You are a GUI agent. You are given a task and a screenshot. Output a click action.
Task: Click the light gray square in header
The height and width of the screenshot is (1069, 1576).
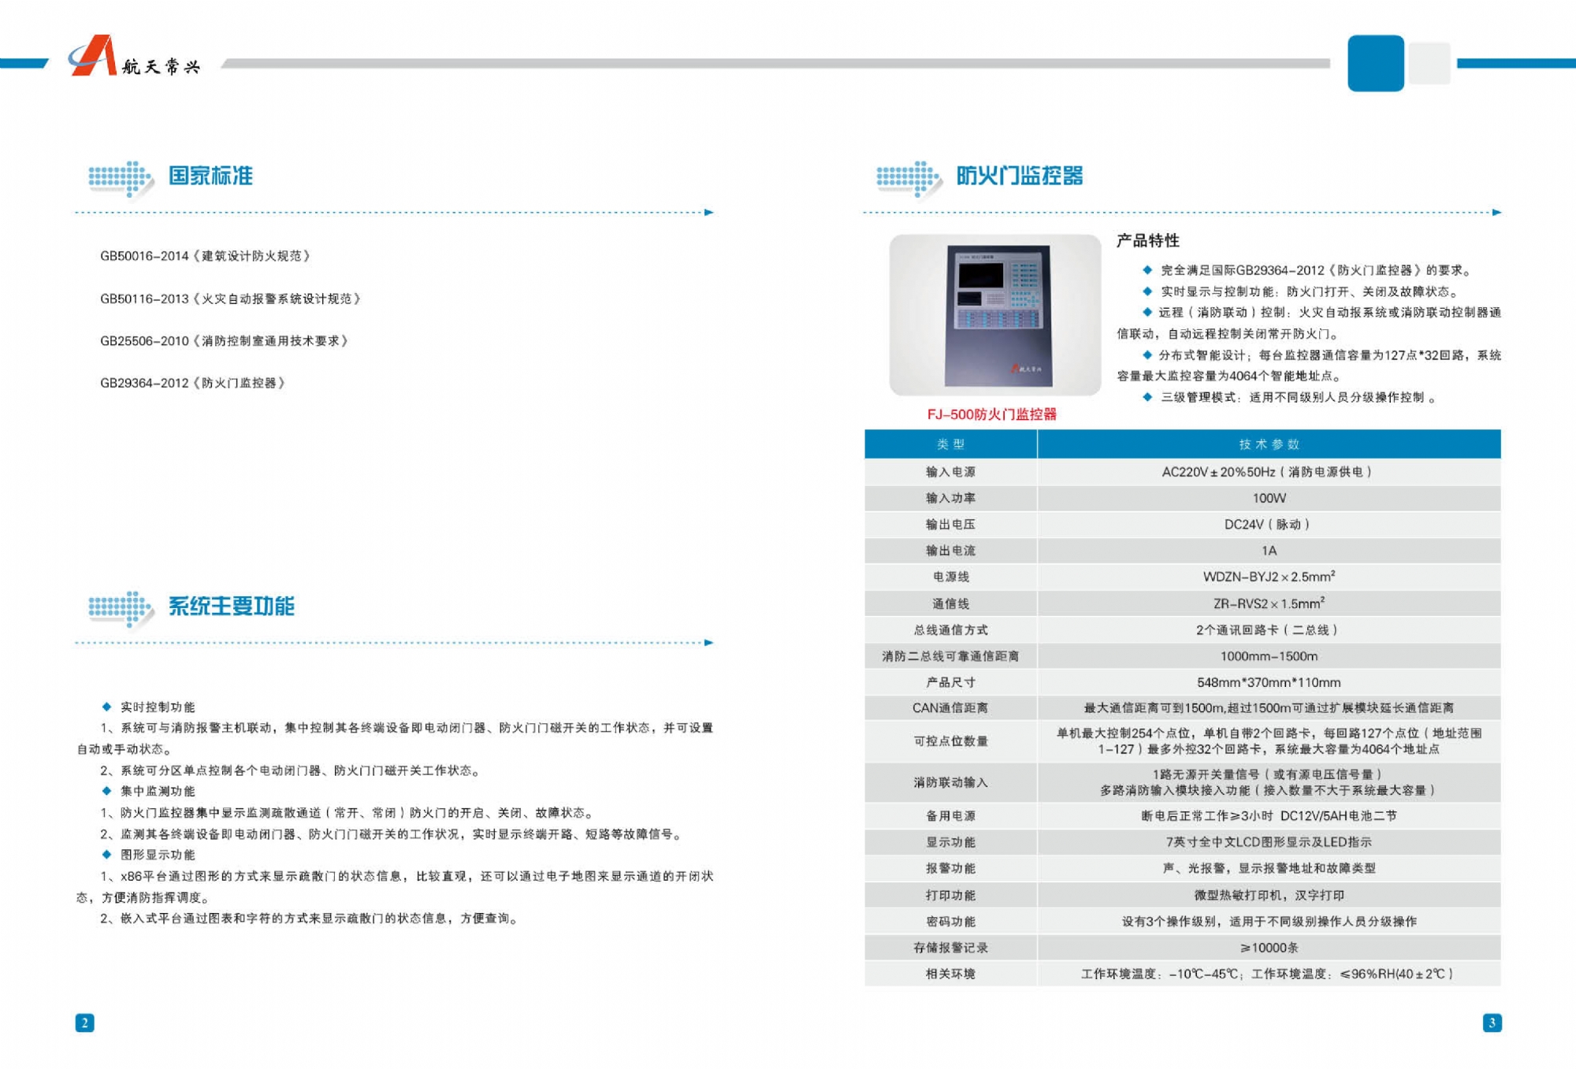coord(1429,63)
